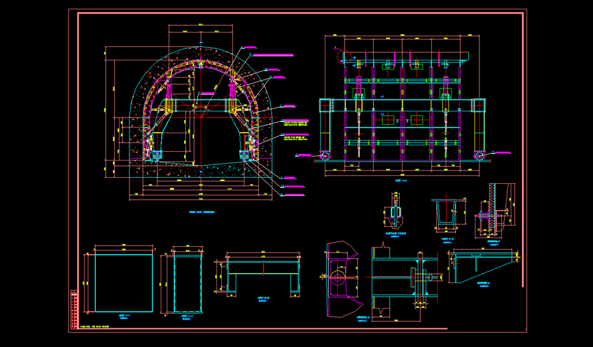Select the left wheel of the side elevation
The height and width of the screenshot is (347, 593).
click(x=326, y=157)
